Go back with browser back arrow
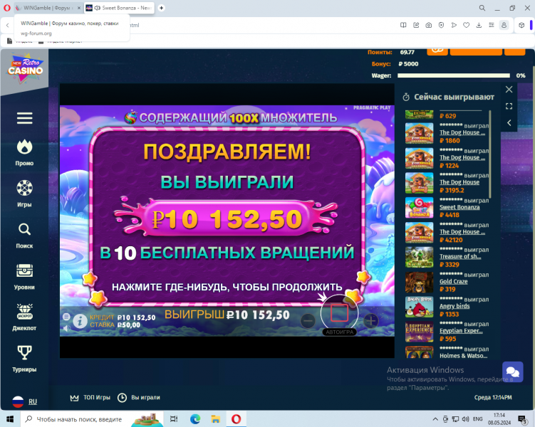The width and height of the screenshot is (535, 427). pyautogui.click(x=8, y=25)
